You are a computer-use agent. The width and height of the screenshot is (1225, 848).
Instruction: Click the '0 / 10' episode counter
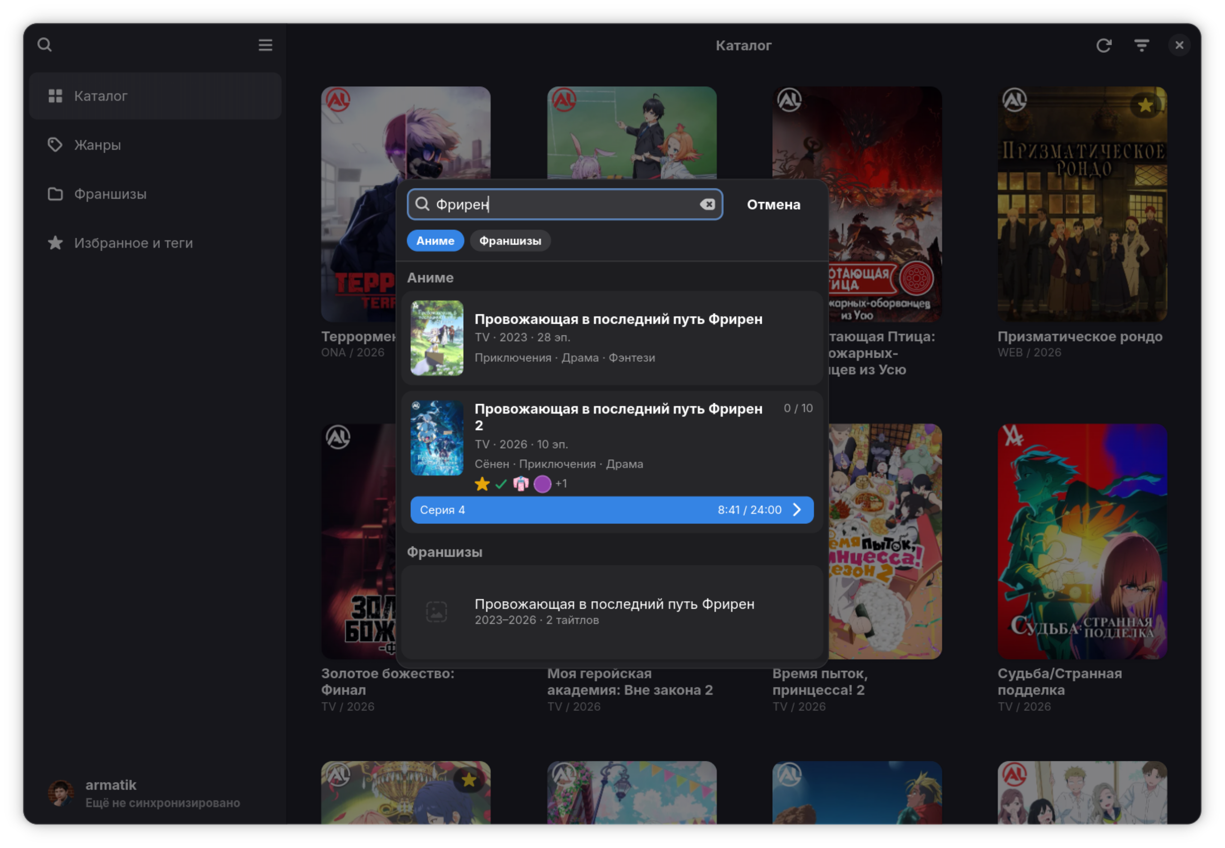click(798, 408)
